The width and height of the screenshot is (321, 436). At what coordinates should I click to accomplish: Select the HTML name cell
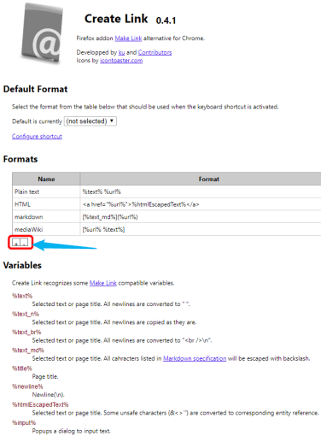click(x=46, y=204)
